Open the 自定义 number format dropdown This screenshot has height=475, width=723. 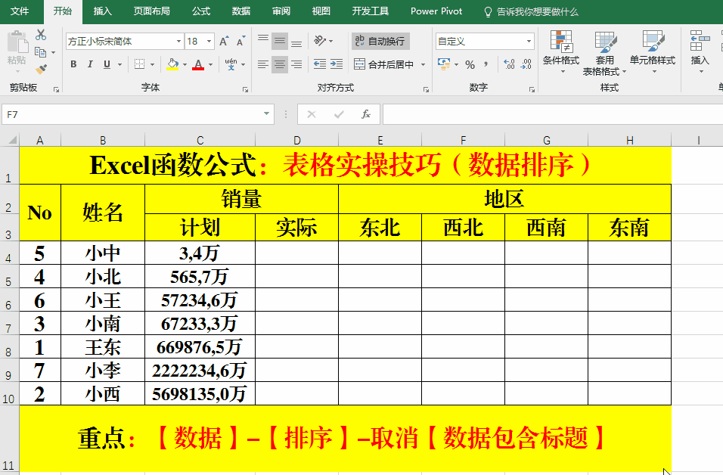click(528, 41)
